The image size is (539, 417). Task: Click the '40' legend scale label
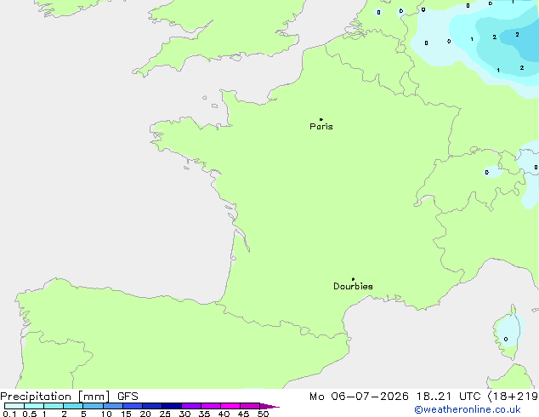tap(224, 414)
